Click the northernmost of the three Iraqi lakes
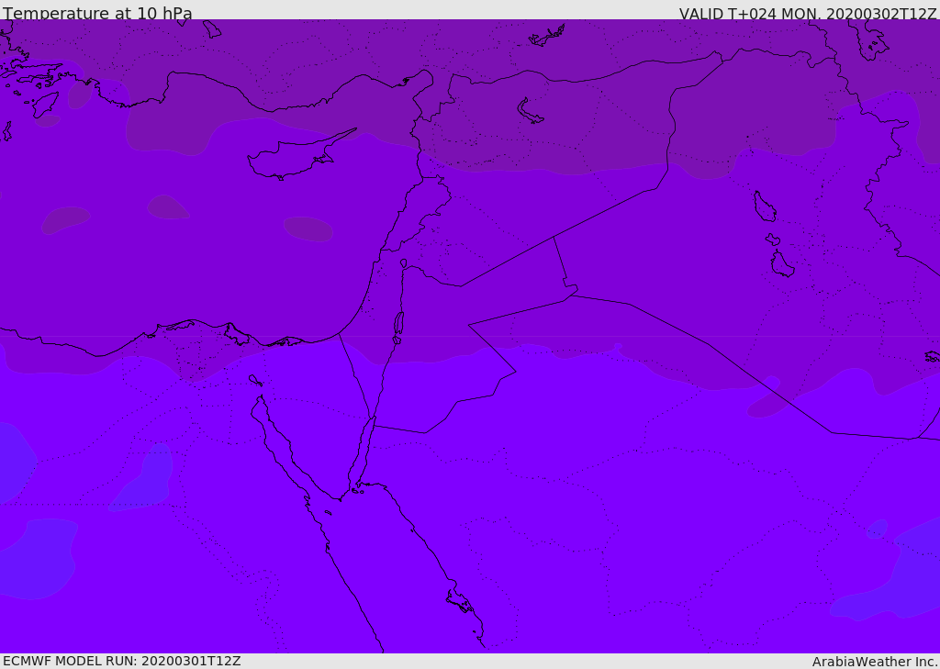 pos(764,206)
